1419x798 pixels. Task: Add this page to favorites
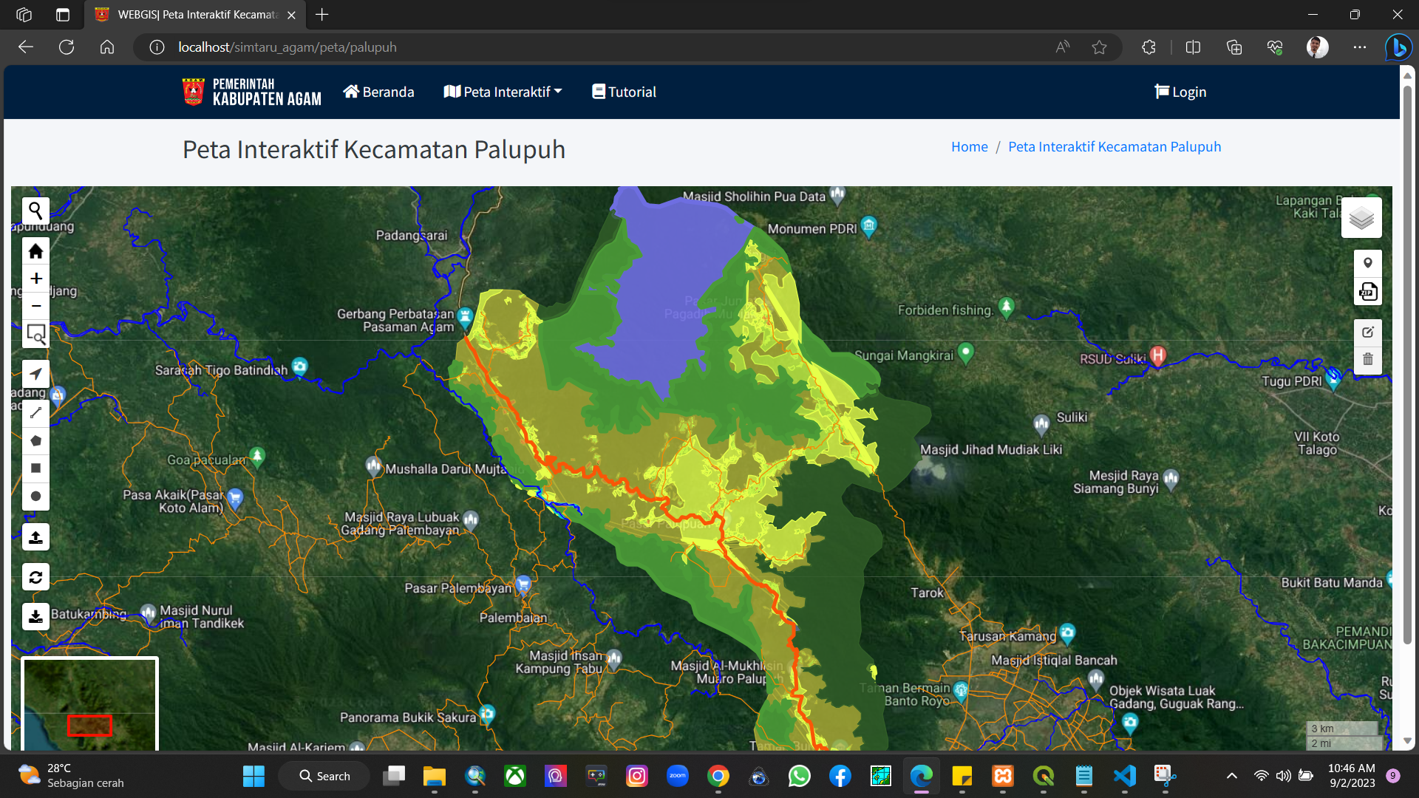[x=1099, y=47]
